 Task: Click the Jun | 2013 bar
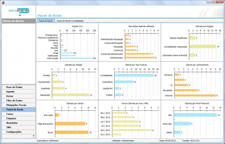(x=125, y=122)
